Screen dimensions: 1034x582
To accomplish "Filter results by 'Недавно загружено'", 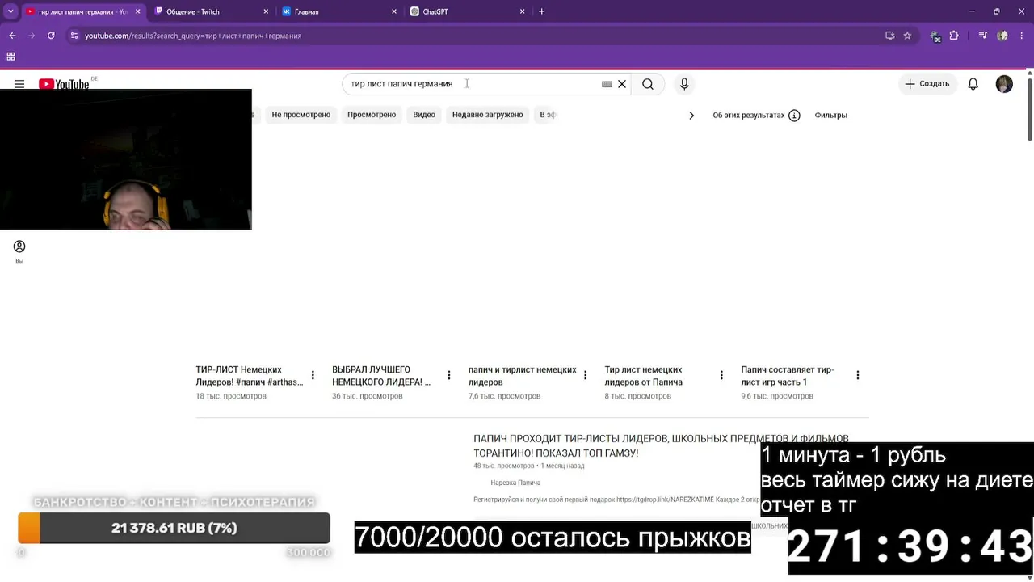I will 488,115.
